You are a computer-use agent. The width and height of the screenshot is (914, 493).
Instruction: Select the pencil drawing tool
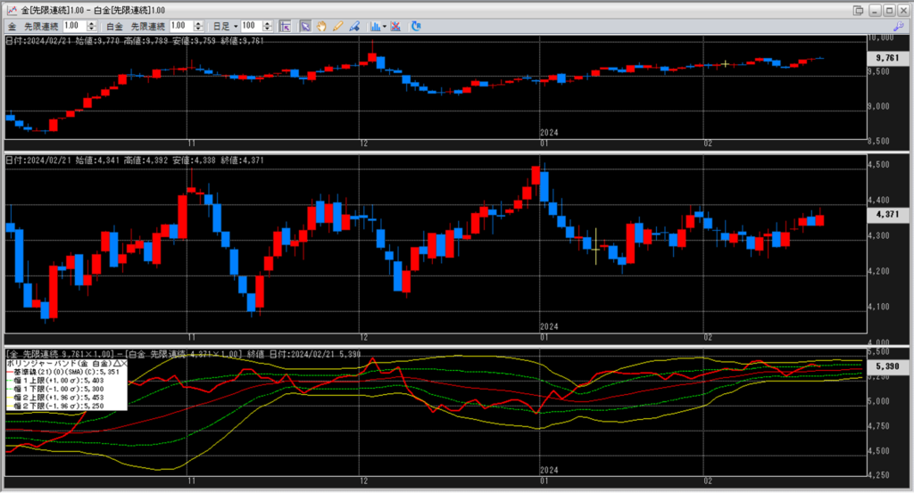click(337, 26)
